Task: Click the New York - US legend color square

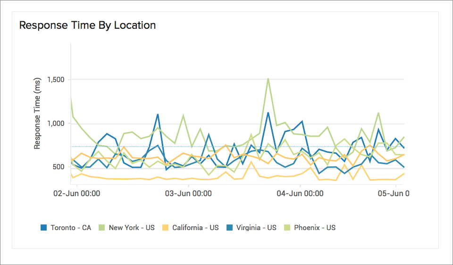Action: click(102, 228)
